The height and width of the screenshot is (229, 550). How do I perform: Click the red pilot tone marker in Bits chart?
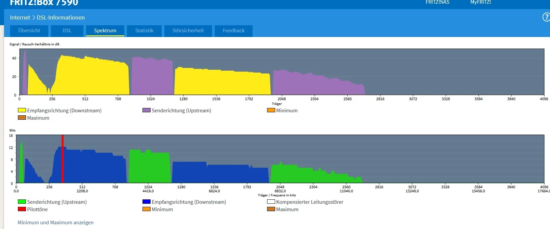tap(62, 159)
